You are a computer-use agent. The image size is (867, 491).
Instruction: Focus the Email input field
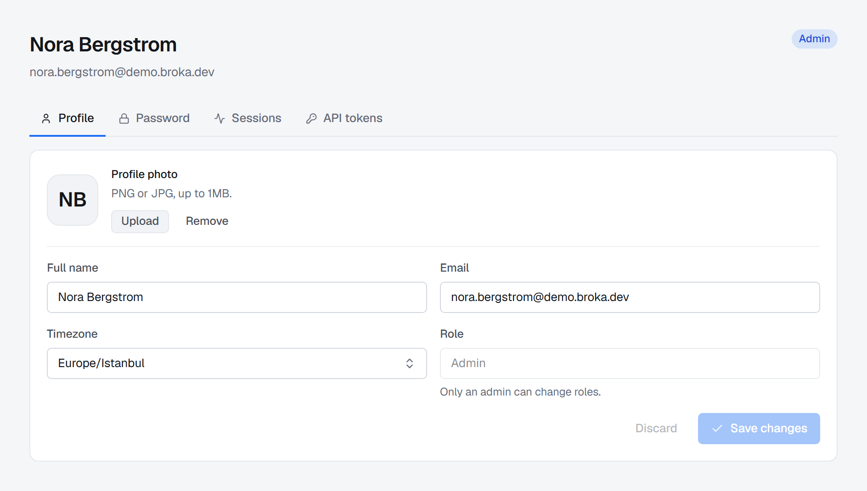tap(630, 297)
